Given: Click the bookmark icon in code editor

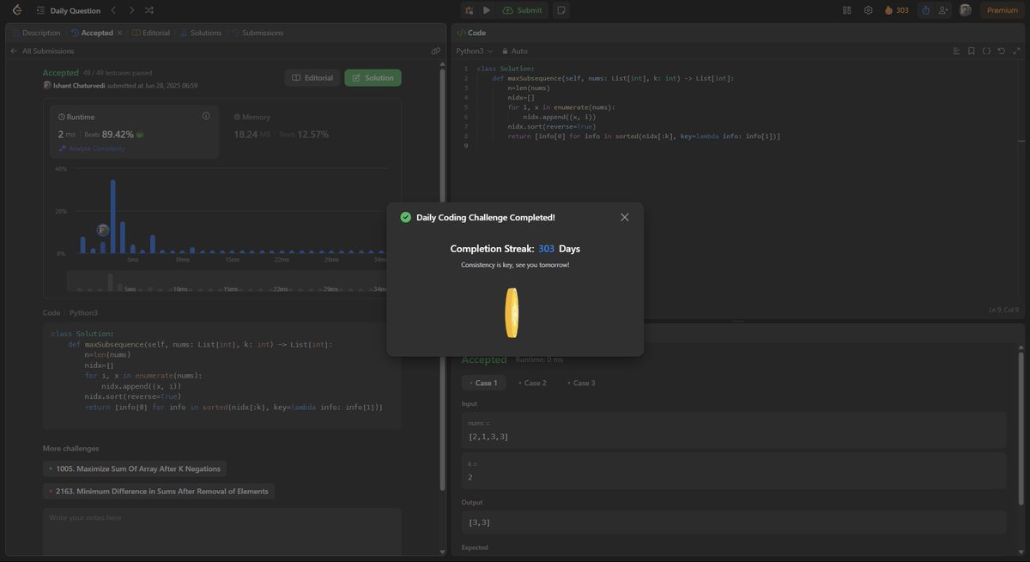Looking at the screenshot, I should coord(972,51).
